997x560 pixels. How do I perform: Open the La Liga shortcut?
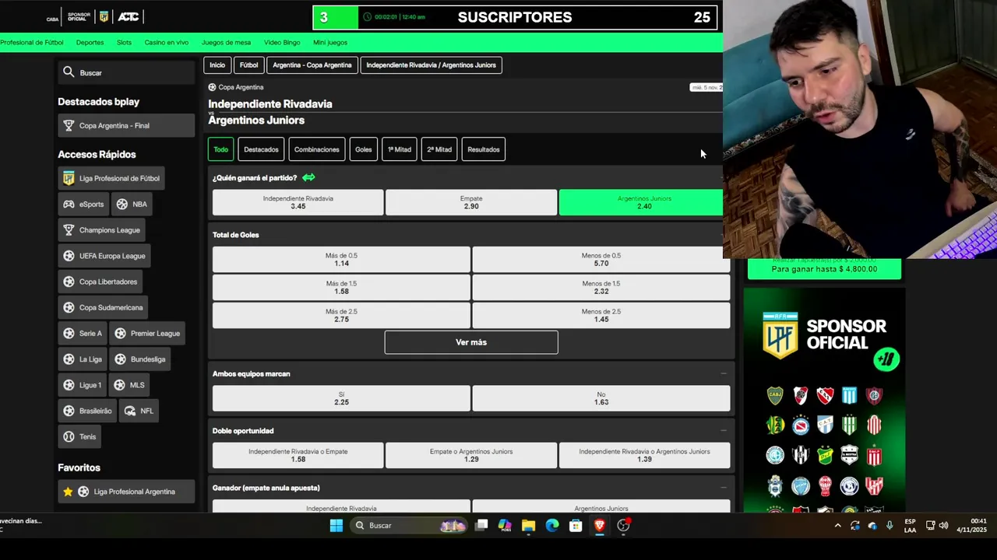(x=83, y=359)
